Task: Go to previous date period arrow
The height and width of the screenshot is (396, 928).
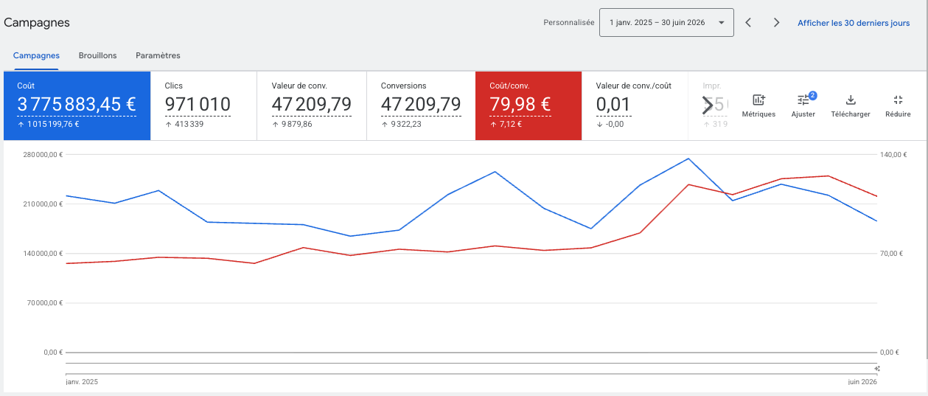Action: pos(748,23)
